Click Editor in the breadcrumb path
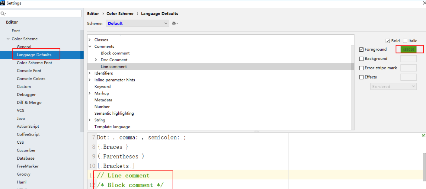This screenshot has height=189, width=426. [93, 13]
